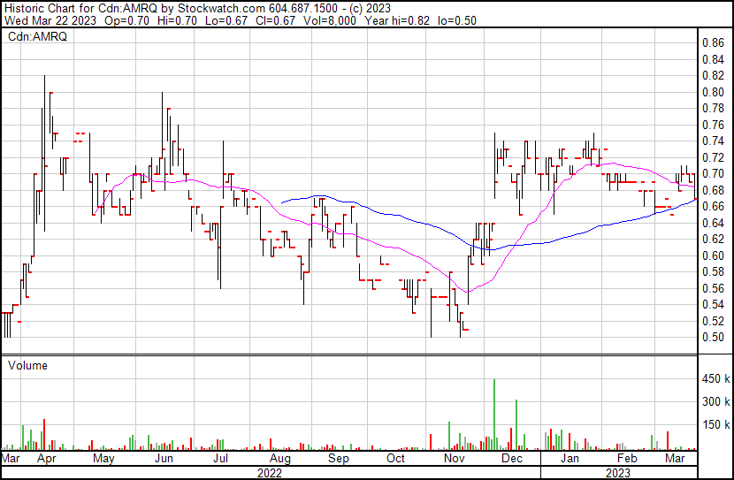734x480 pixels.
Task: Click the 0.70 price axis label
Action: 713,173
